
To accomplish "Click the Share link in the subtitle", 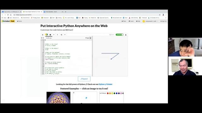I will point(69,30).
